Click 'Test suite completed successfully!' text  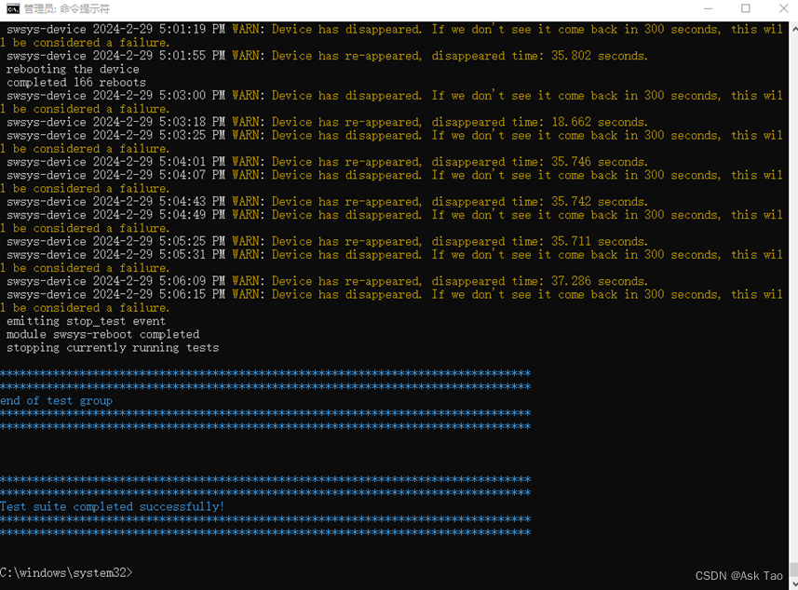point(112,507)
